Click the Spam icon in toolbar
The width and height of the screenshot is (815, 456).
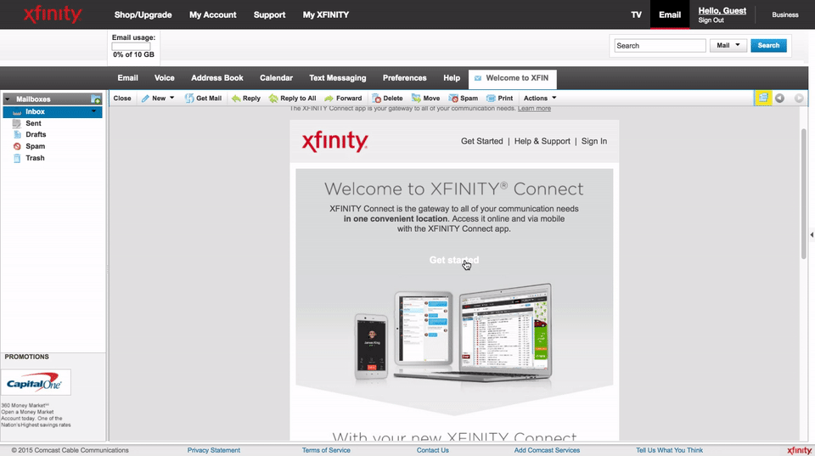(x=453, y=99)
